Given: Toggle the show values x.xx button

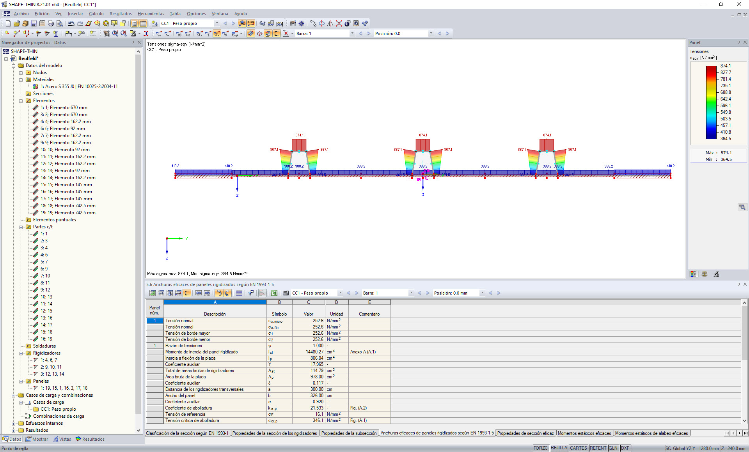Looking at the screenshot, I should 251,23.
